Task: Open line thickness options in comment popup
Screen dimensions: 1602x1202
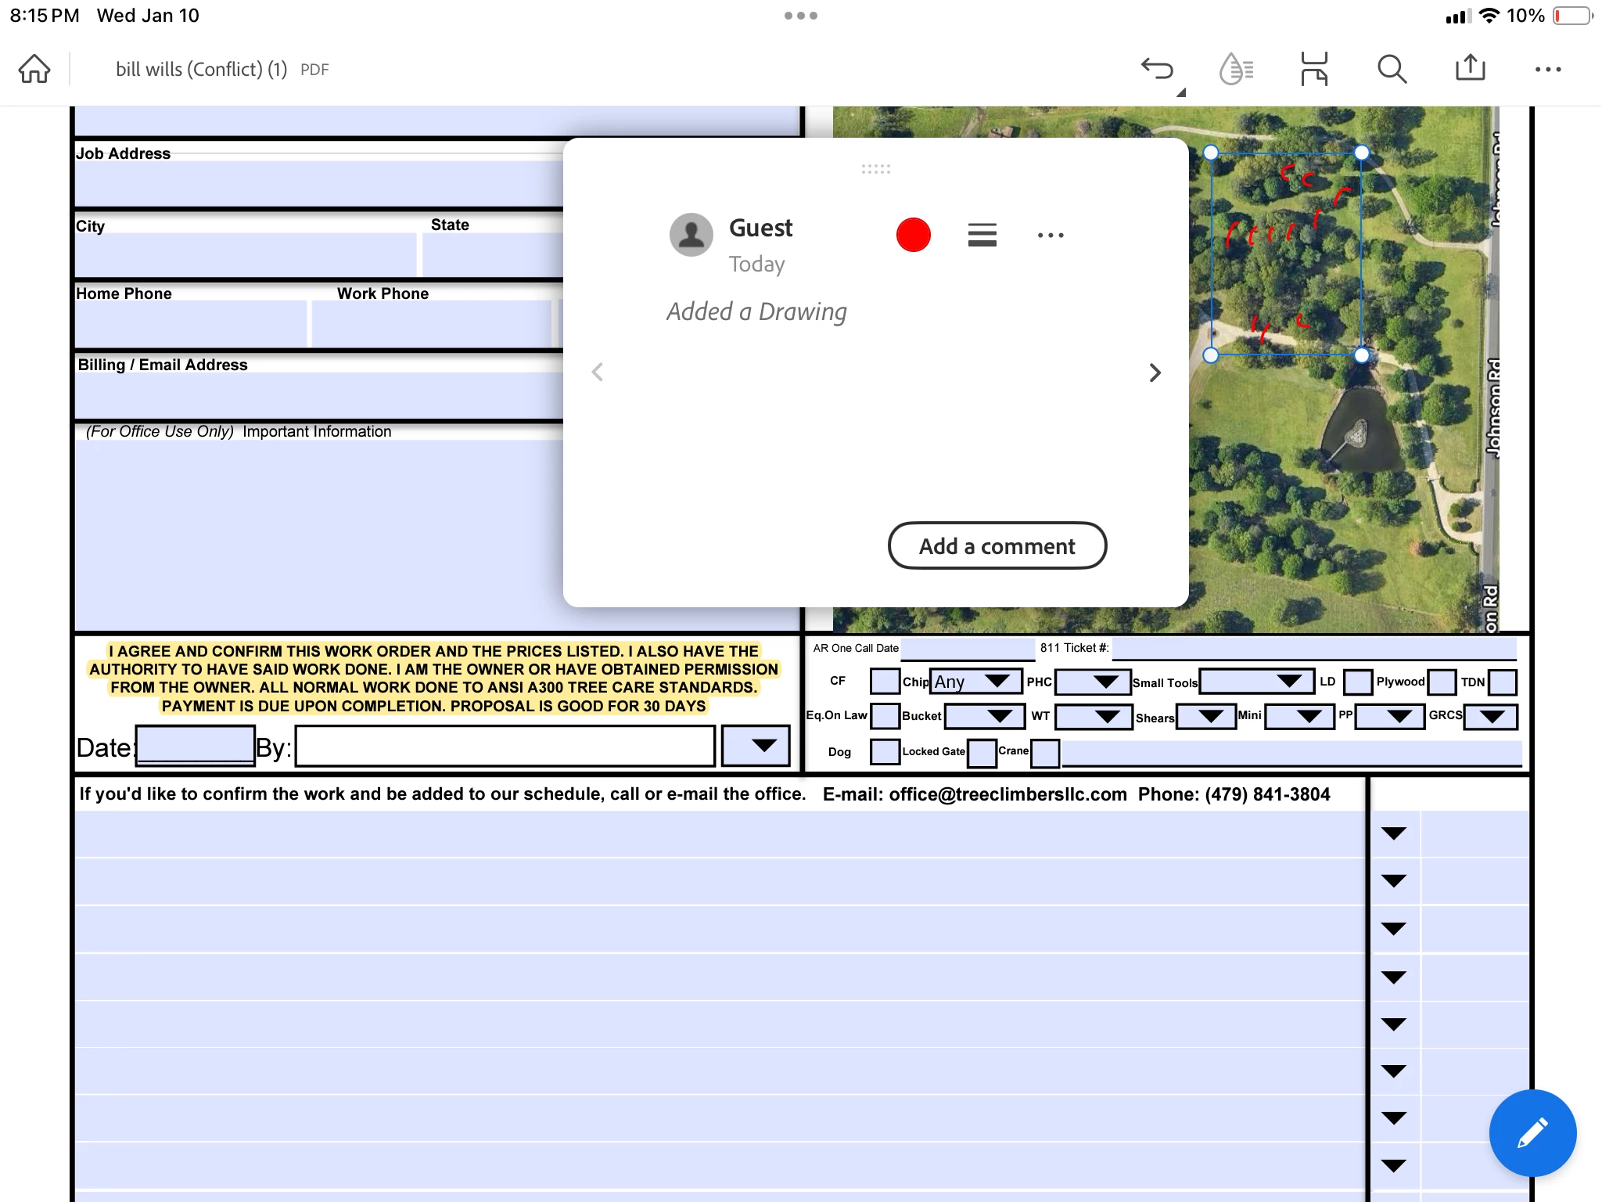Action: coord(982,235)
